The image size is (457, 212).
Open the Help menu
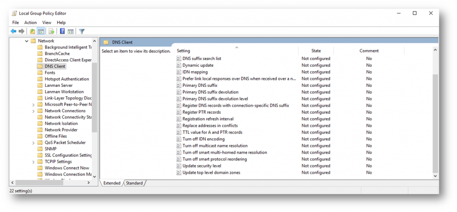click(x=61, y=22)
